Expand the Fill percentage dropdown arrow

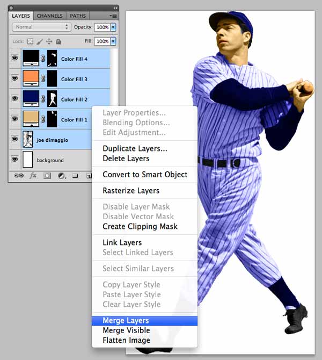113,41
